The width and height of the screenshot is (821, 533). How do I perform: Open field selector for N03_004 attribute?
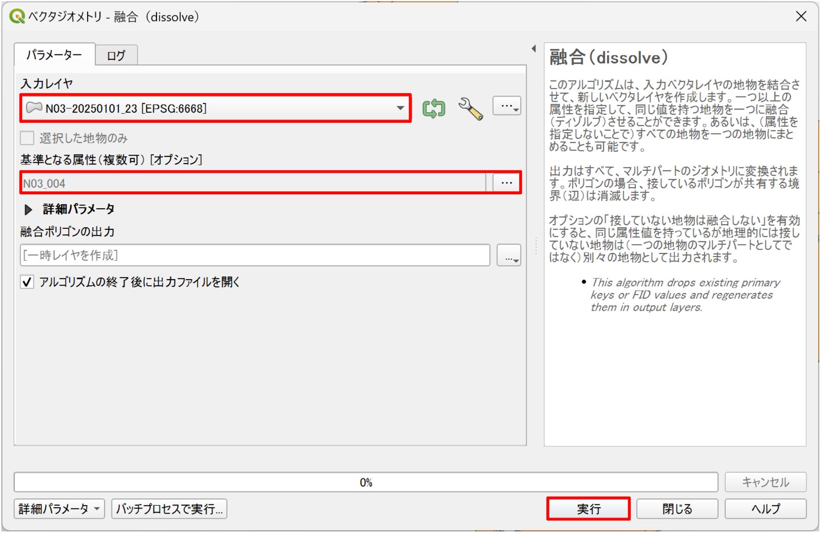(507, 183)
